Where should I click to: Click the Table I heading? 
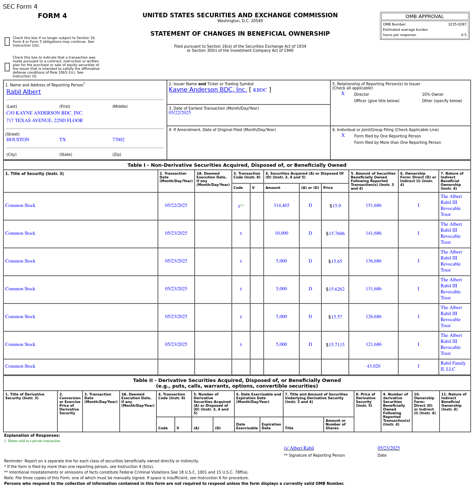click(x=237, y=165)
